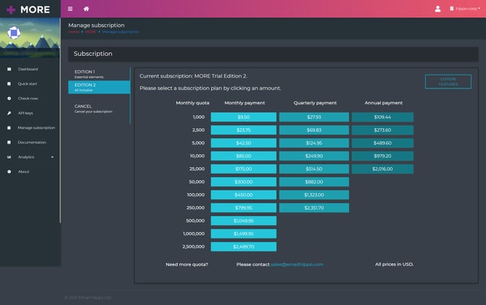Click the Dashboard sidebar icon
Screen dimensions: 486x305
(9, 69)
